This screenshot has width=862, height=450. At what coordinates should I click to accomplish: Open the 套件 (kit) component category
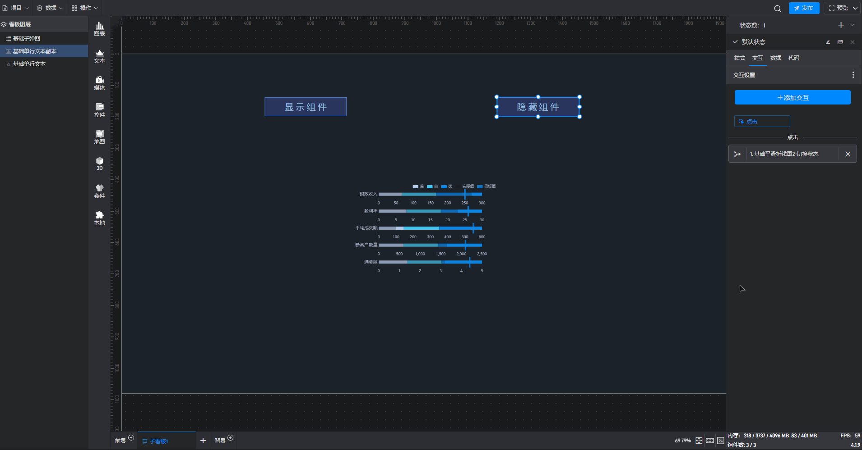[99, 191]
